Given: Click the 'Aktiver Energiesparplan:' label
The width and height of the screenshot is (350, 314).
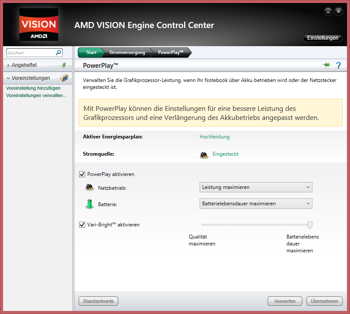Looking at the screenshot, I should coord(113,137).
